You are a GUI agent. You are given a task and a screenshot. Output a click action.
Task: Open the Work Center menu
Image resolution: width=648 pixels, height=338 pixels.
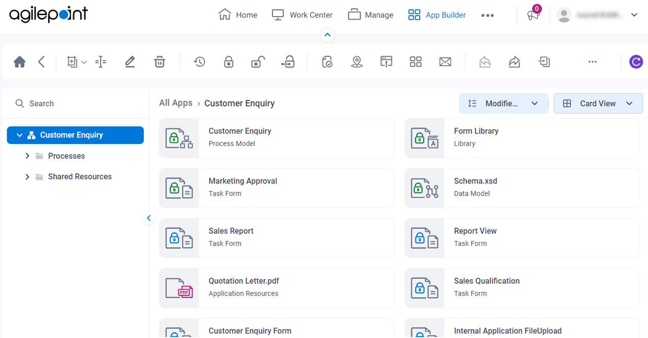coord(302,15)
